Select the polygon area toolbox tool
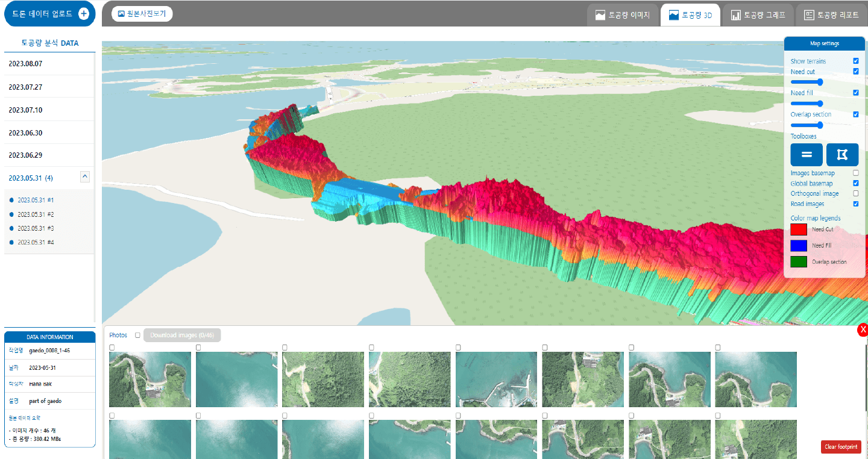868x459 pixels. [x=842, y=155]
